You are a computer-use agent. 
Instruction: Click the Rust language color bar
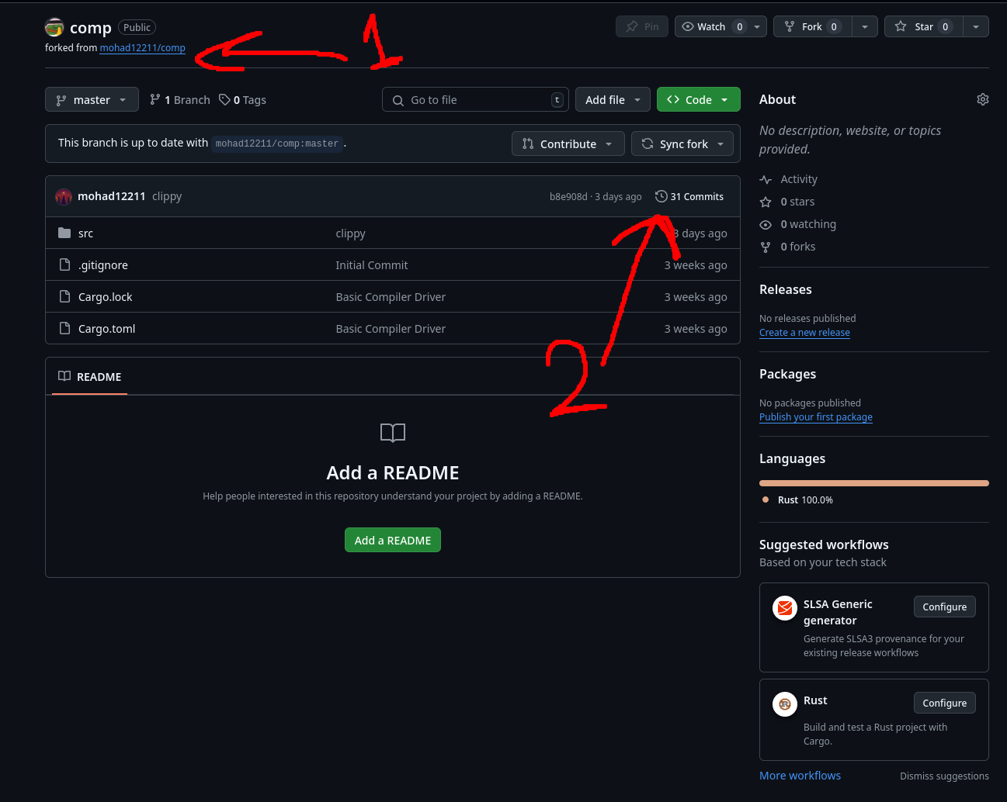coord(873,483)
